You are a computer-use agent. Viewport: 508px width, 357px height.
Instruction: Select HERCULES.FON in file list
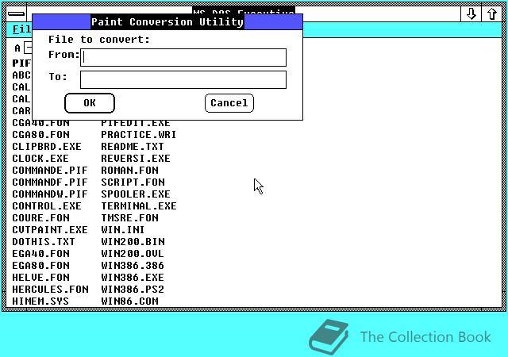click(x=50, y=290)
